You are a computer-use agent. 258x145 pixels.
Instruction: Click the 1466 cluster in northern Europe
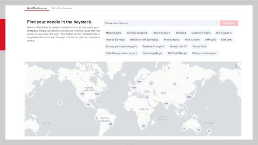coord(139,81)
